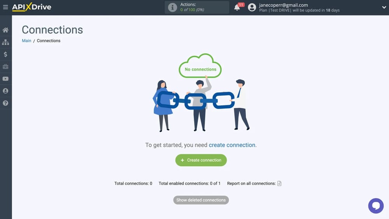
Task: Open the YouTube video icon in sidebar
Action: [5, 79]
